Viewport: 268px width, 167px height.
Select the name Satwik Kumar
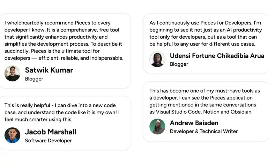49,70
